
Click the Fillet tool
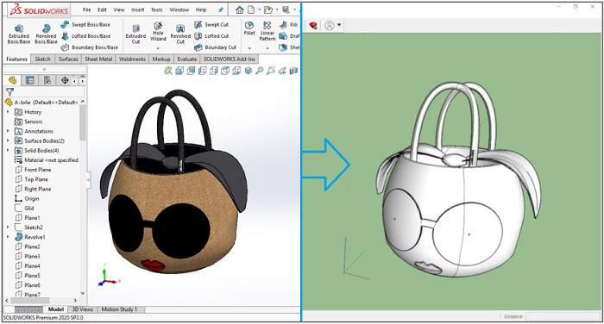click(x=249, y=28)
